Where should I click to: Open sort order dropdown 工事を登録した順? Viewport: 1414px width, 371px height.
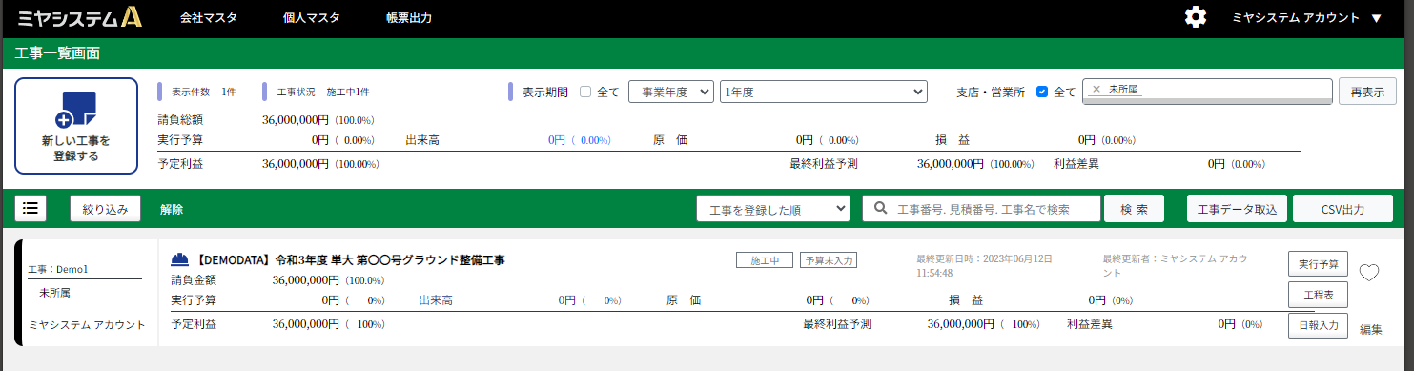pos(773,209)
